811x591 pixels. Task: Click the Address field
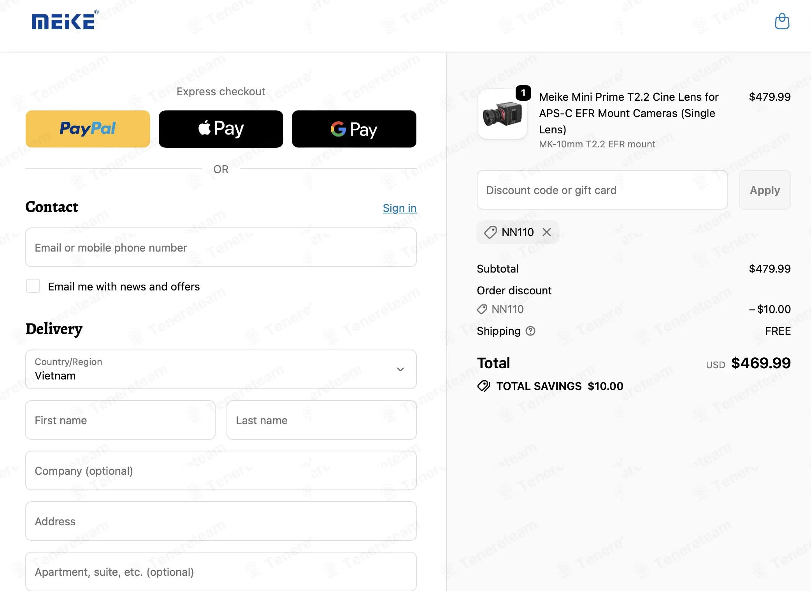(x=221, y=521)
